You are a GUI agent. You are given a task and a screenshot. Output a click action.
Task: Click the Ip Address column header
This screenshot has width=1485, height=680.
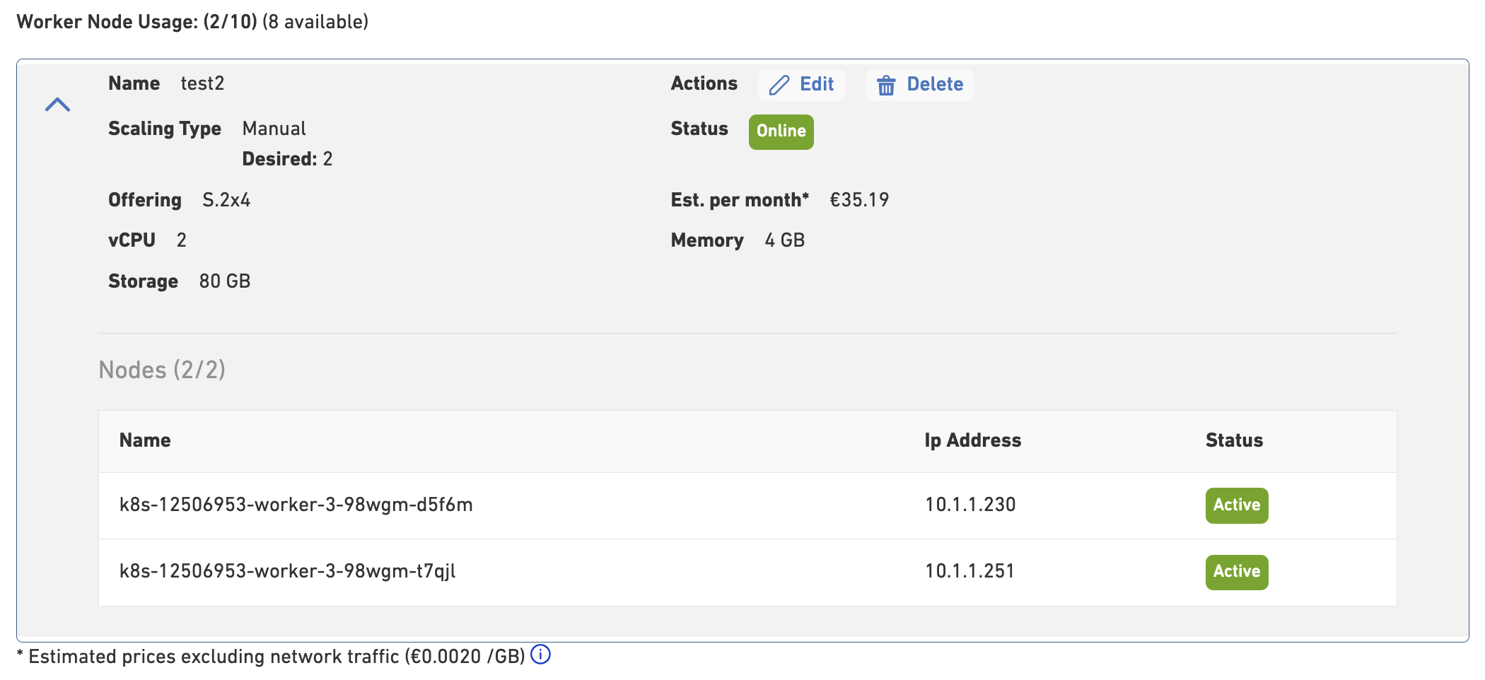[x=972, y=440]
